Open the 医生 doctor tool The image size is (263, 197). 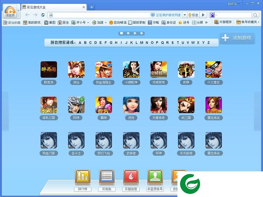click(x=63, y=23)
